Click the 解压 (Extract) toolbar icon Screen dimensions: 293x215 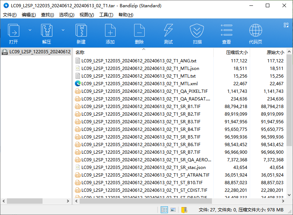coord(47,33)
